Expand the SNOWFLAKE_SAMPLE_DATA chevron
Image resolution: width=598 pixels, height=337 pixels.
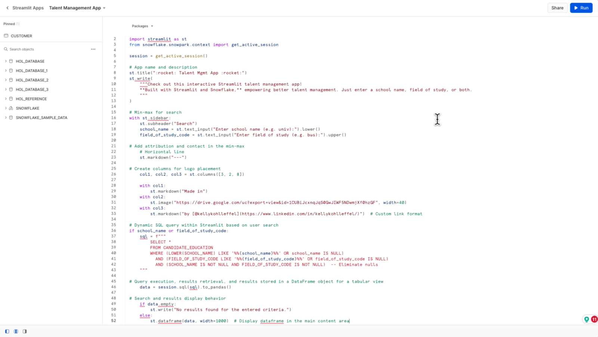[6, 118]
